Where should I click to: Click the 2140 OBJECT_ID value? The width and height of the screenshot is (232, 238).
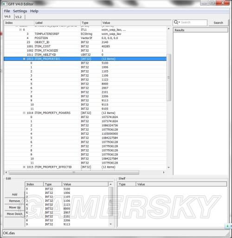[x=105, y=42]
